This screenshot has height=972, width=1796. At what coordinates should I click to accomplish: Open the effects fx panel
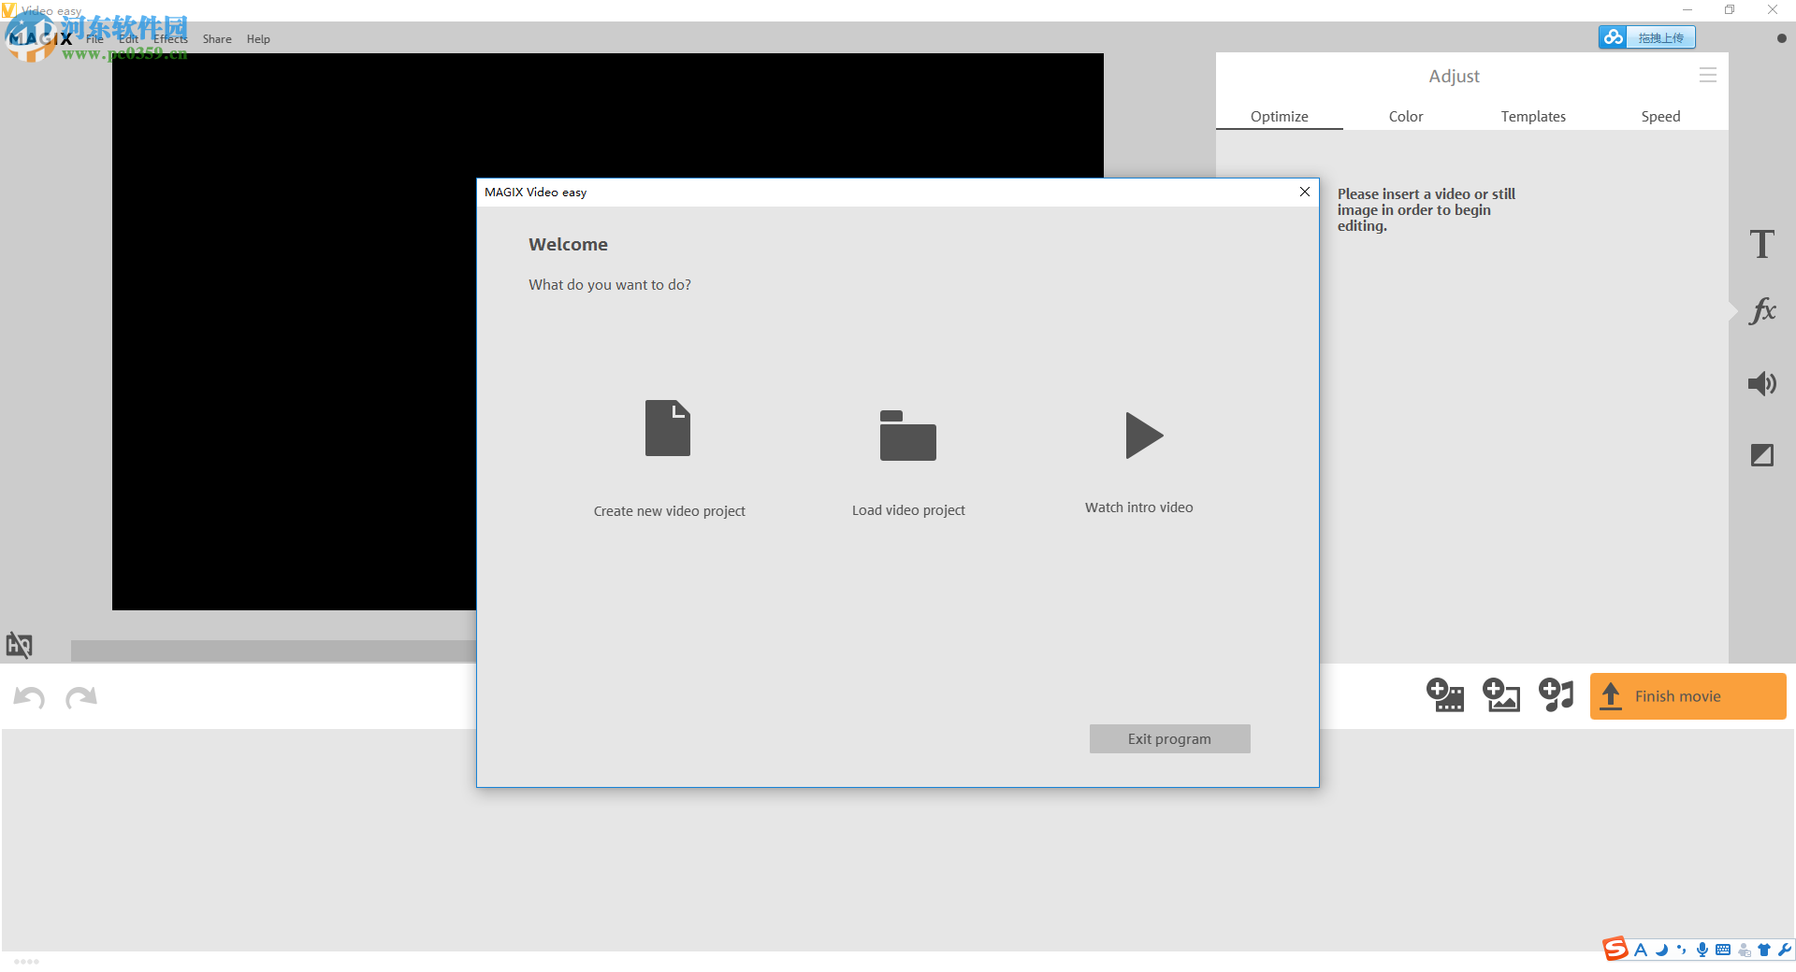click(1762, 311)
